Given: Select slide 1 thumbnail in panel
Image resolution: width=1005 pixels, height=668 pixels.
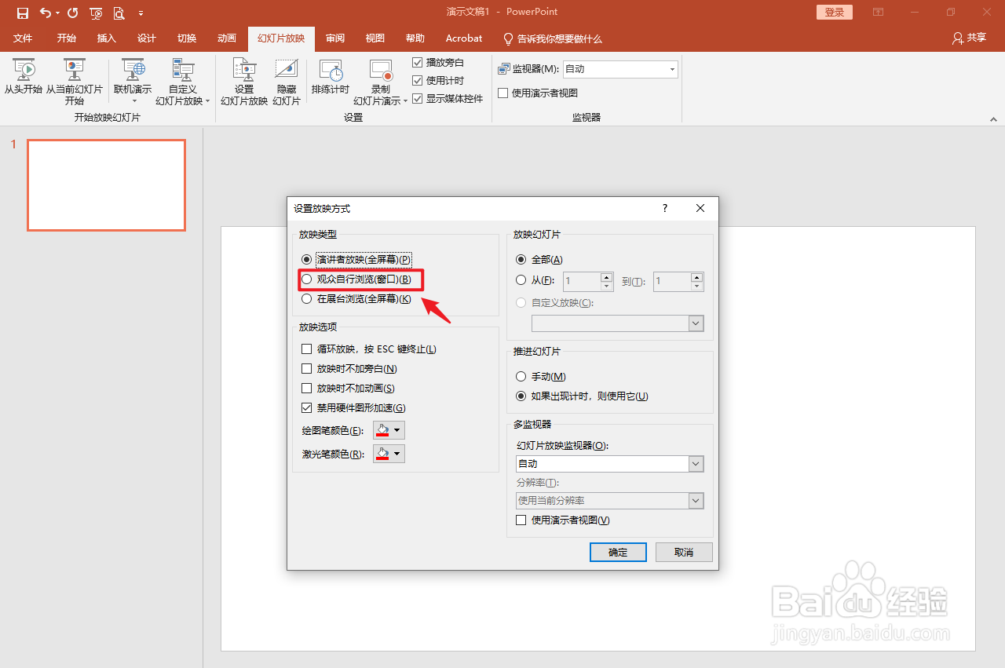Looking at the screenshot, I should click(x=106, y=185).
